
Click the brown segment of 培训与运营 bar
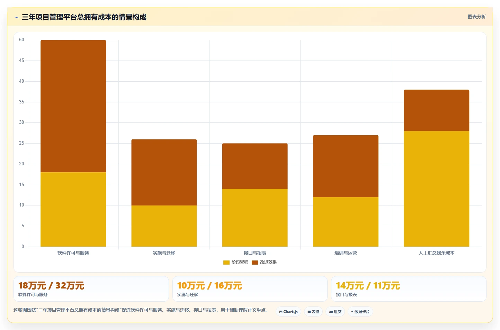pos(346,166)
